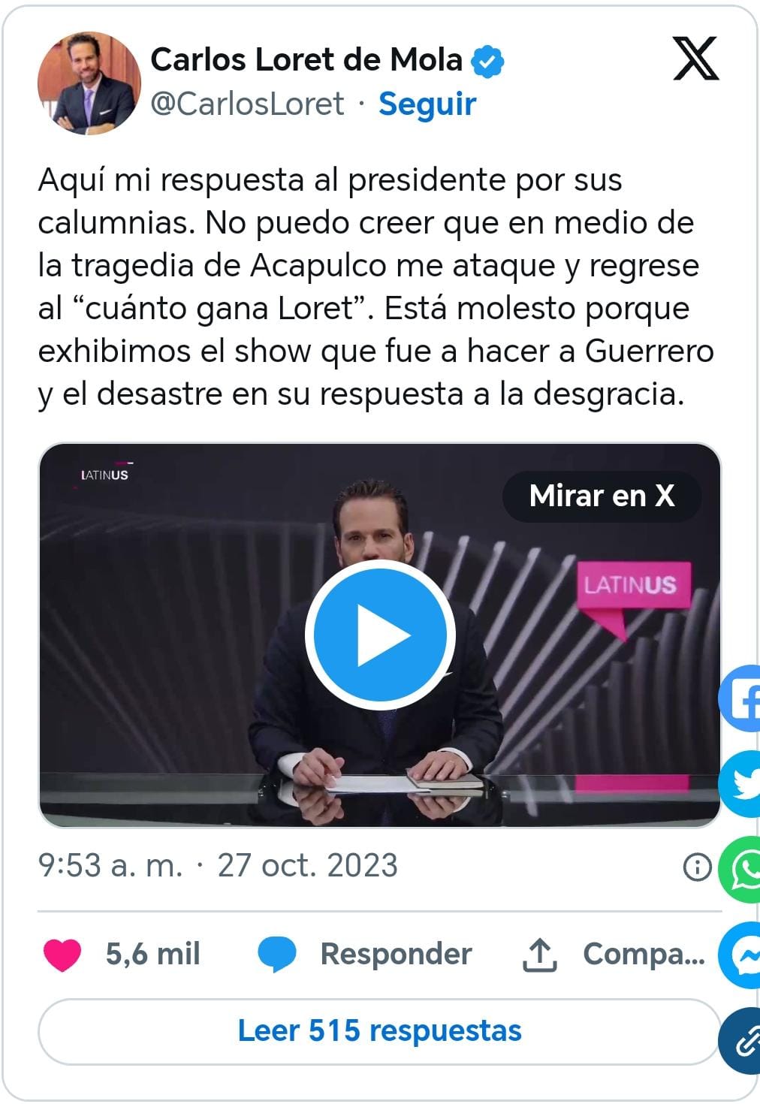Open the @CarlosLoret handle

(247, 104)
